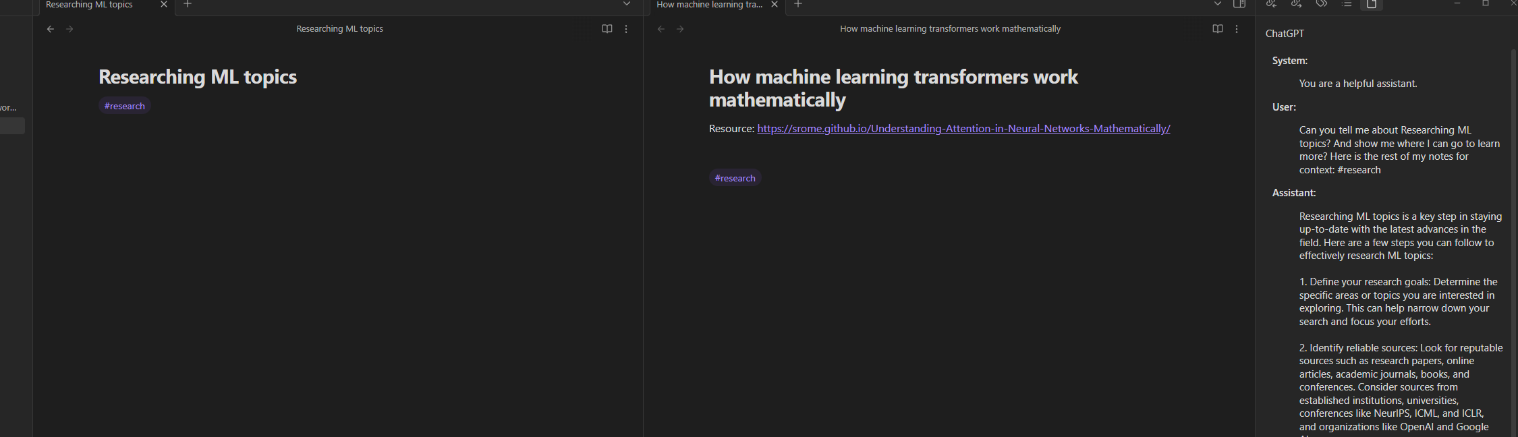
Task: Maximize the Obsidian window
Action: click(x=1486, y=4)
